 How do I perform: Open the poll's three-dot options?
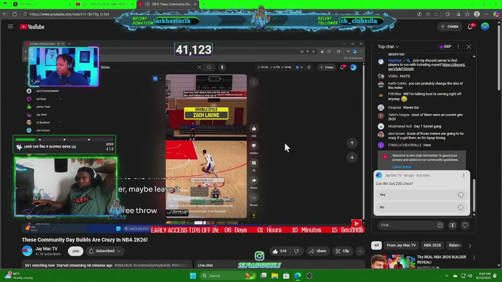pyautogui.click(x=464, y=175)
